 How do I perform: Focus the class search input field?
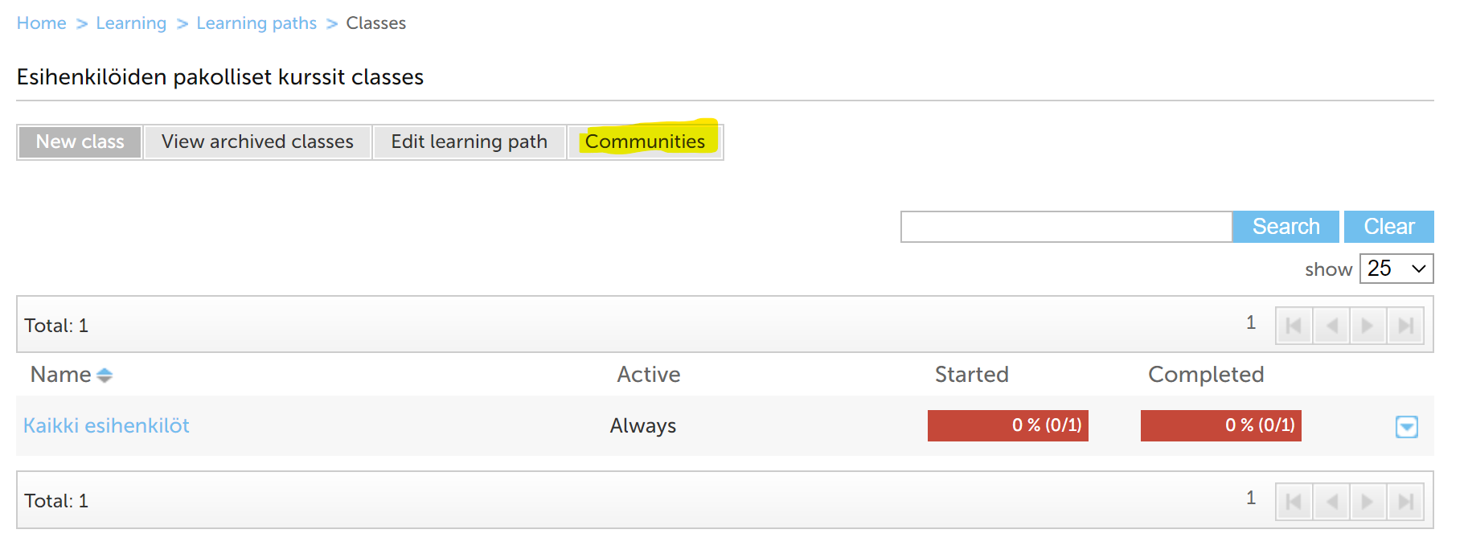(1066, 227)
